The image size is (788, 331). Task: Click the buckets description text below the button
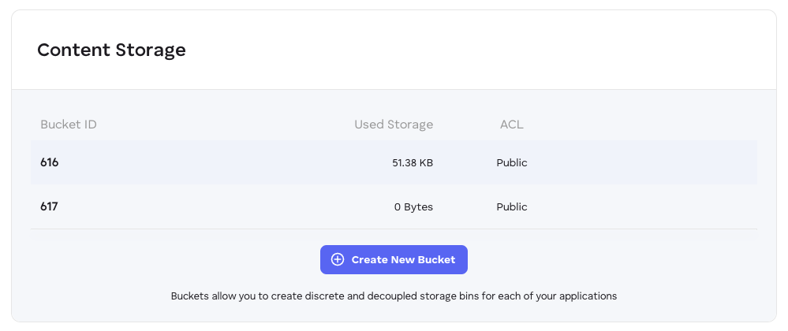point(394,296)
